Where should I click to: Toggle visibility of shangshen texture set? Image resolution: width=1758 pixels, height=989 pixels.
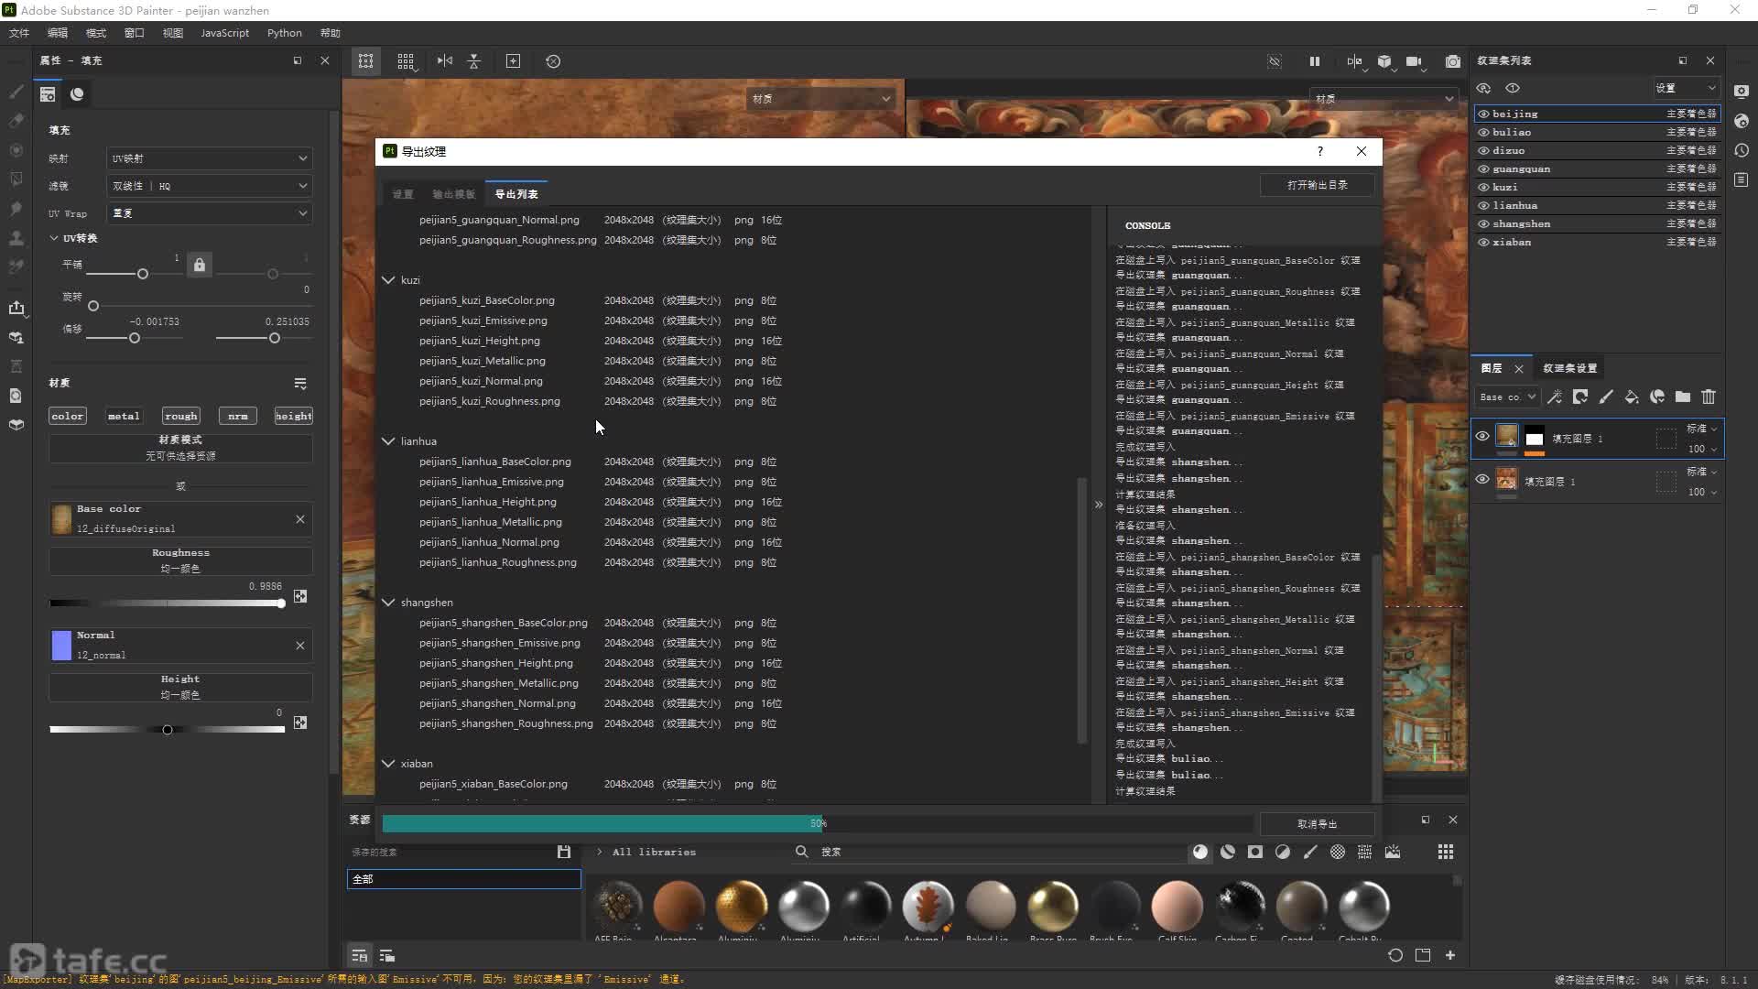click(x=1483, y=223)
